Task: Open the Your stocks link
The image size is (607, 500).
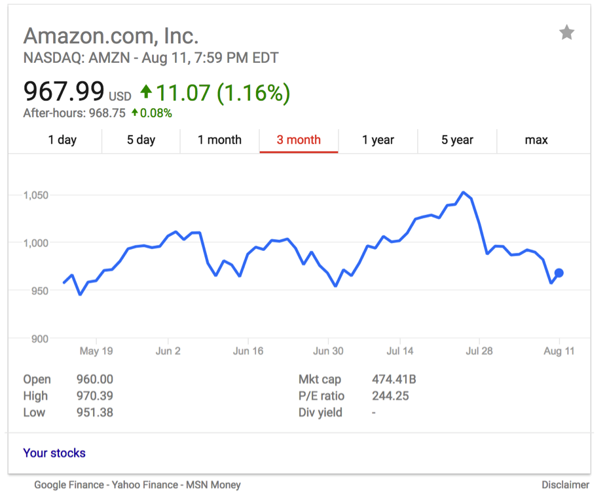Action: point(54,453)
